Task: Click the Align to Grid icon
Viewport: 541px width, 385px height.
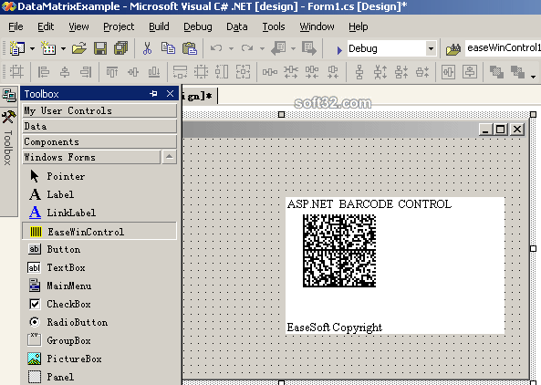Action: (x=16, y=72)
